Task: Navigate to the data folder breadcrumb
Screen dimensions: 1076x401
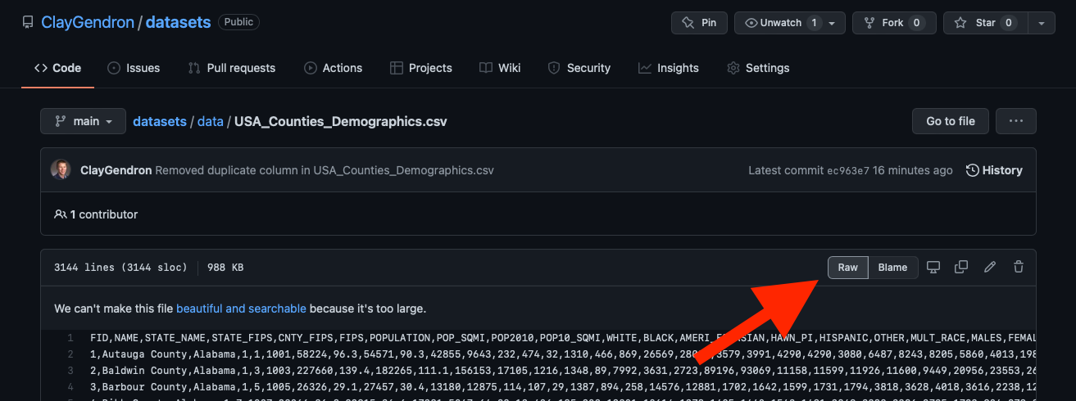Action: (210, 121)
